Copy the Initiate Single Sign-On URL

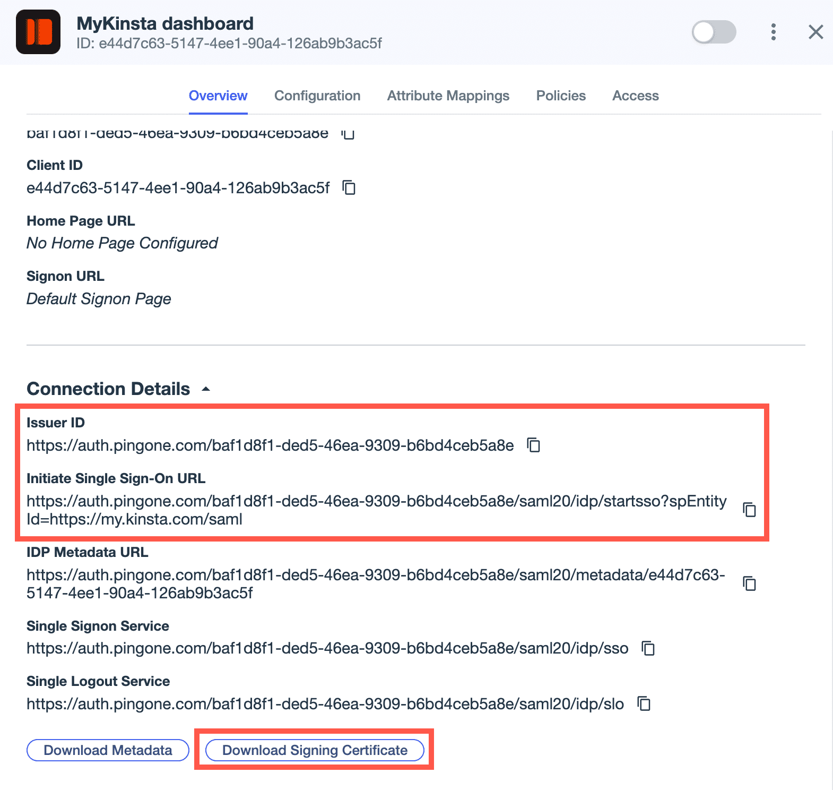point(750,510)
